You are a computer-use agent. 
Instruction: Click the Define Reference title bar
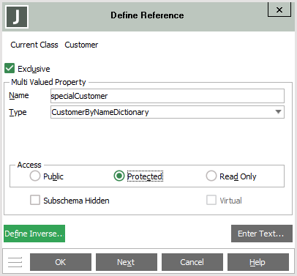147,15
